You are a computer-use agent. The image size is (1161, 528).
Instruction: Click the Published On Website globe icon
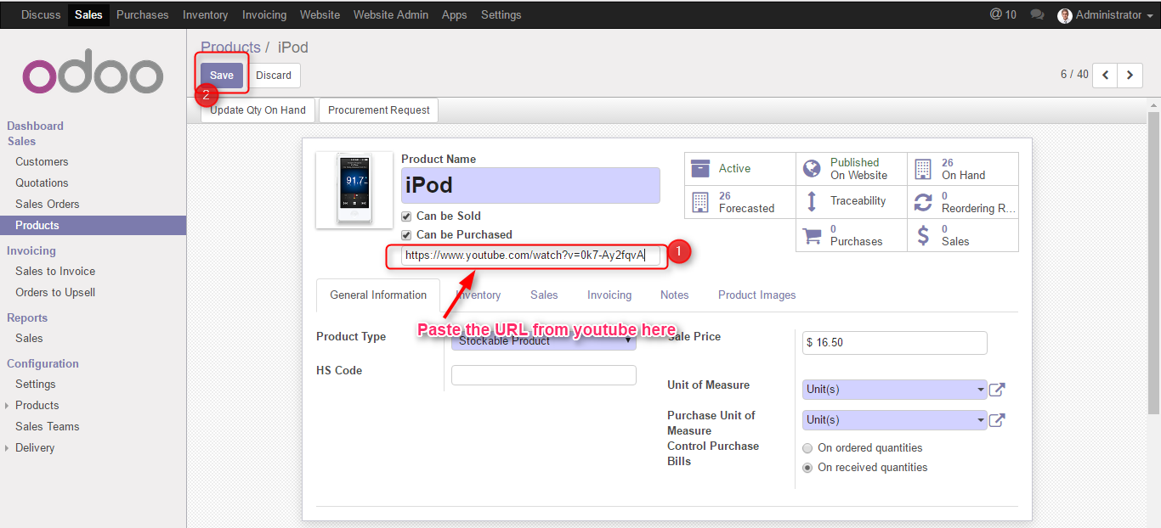click(812, 168)
